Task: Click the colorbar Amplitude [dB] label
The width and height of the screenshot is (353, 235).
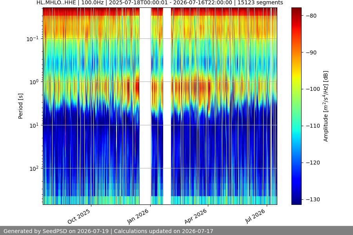Action: click(326, 106)
